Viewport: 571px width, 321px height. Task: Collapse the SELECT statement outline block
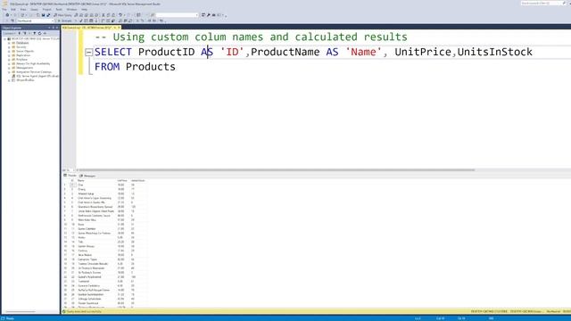click(x=88, y=53)
